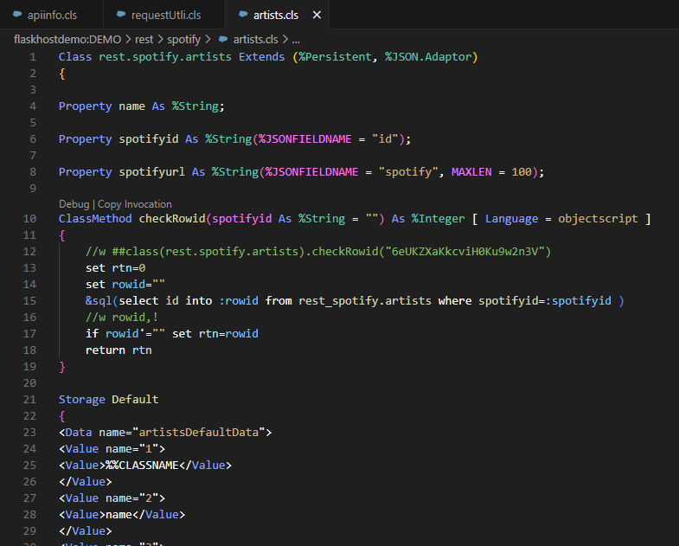Click on 'Storage Default' line

point(109,399)
